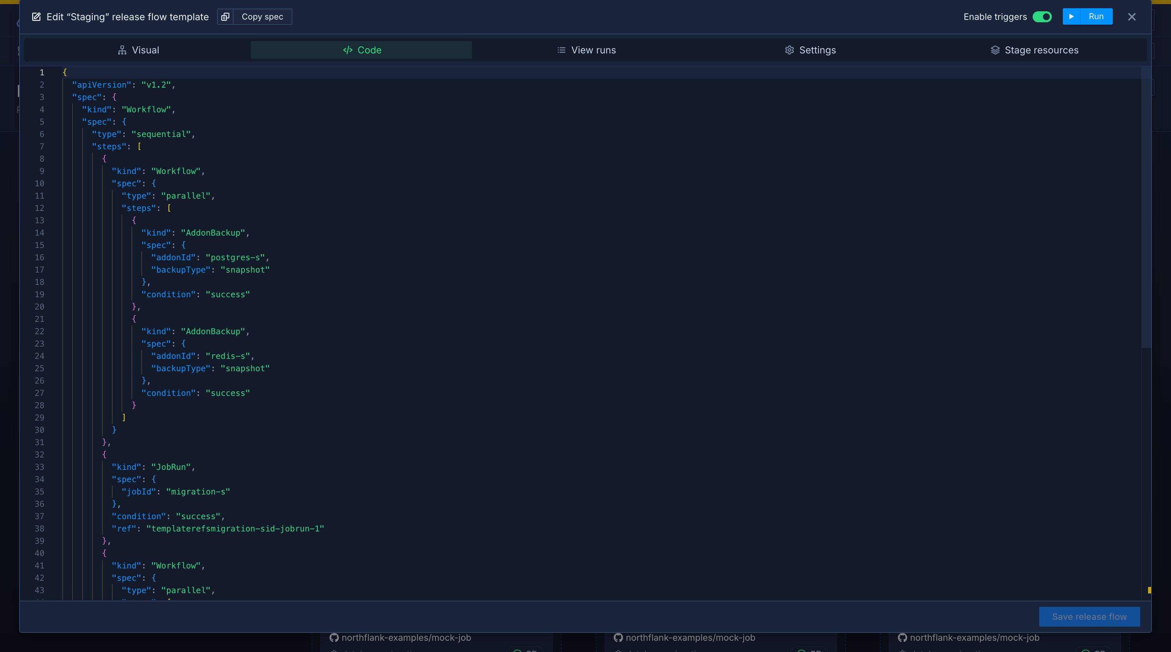1171x652 pixels.
Task: Click "AddonBackup" kind on line 22
Action: click(x=213, y=331)
